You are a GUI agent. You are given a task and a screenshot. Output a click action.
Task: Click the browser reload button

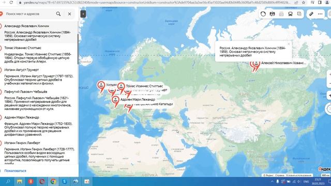pyautogui.click(x=11, y=3)
